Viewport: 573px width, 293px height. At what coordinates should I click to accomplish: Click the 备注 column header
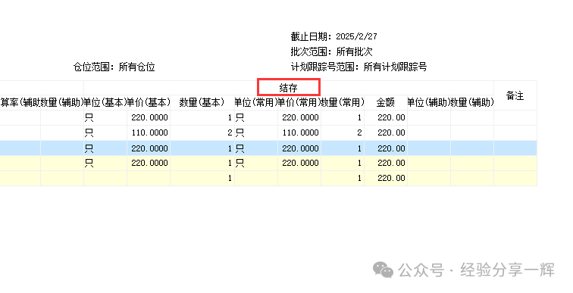(x=515, y=95)
